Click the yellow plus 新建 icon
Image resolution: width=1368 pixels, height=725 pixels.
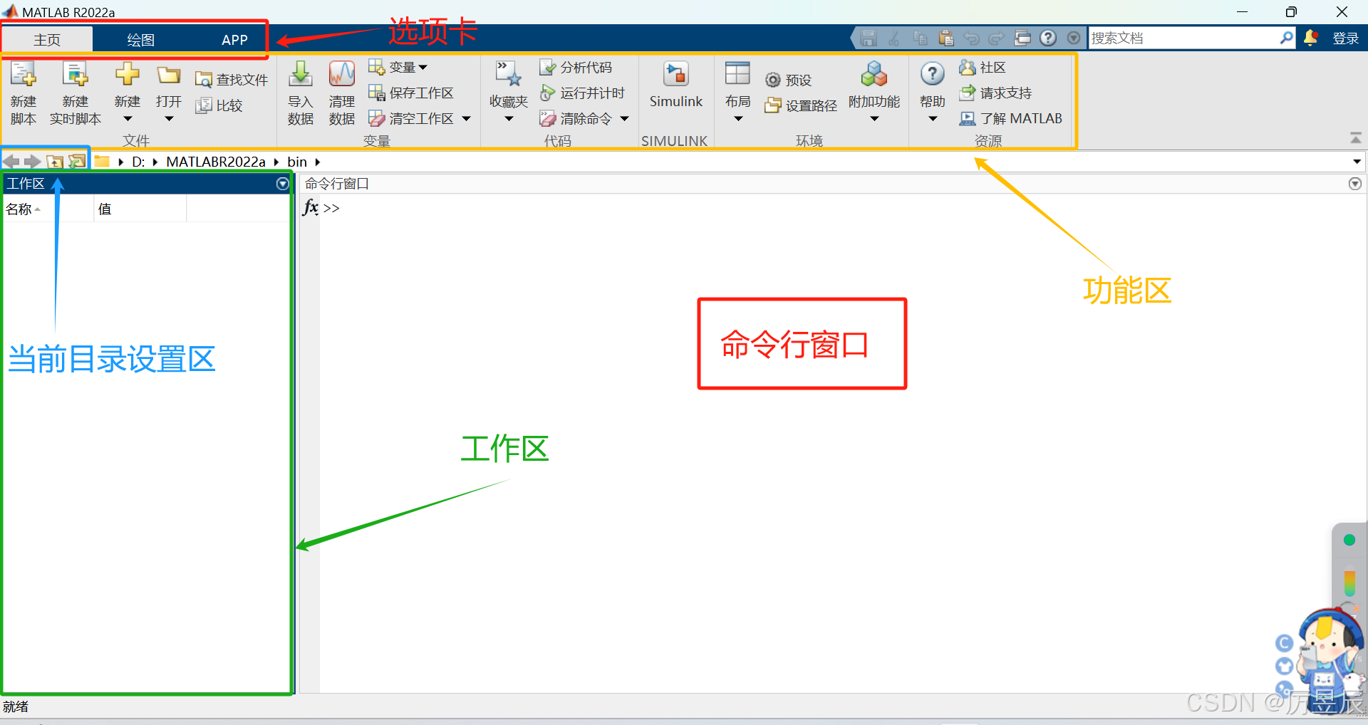click(x=128, y=74)
